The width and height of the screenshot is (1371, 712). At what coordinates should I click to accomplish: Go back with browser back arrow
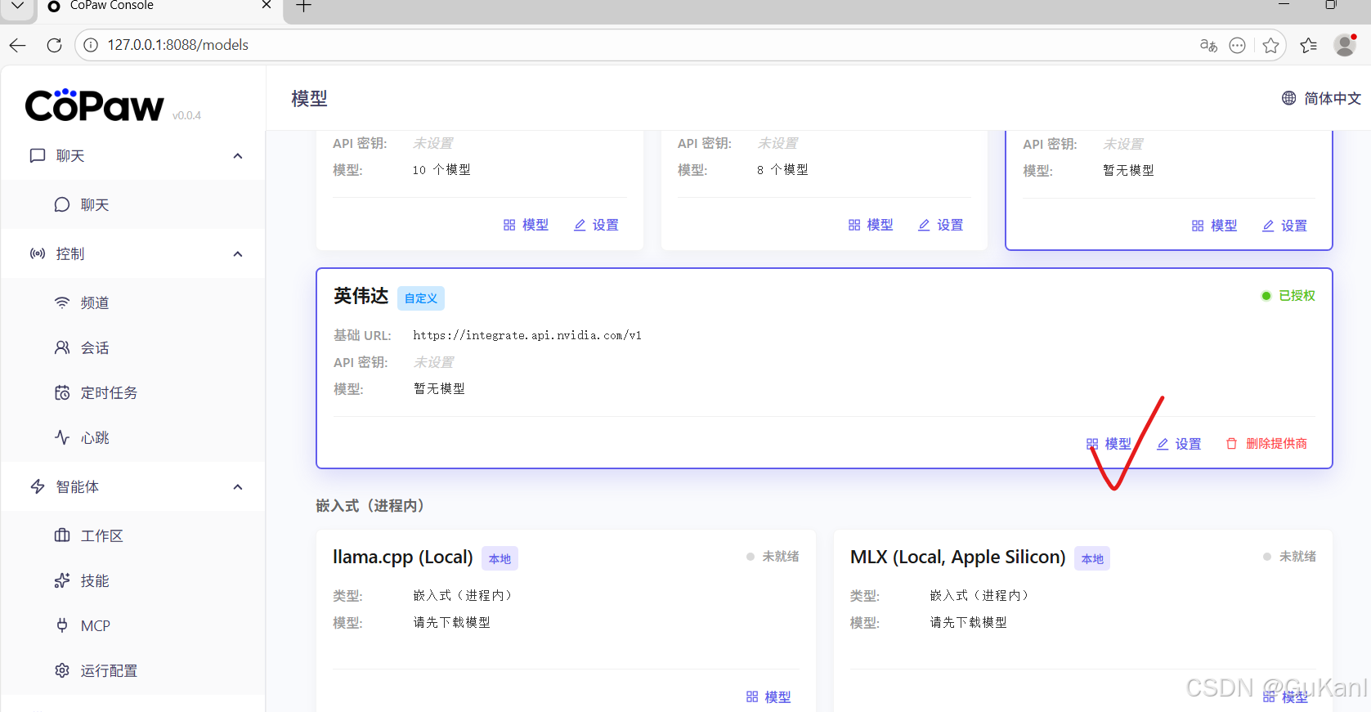(x=18, y=45)
